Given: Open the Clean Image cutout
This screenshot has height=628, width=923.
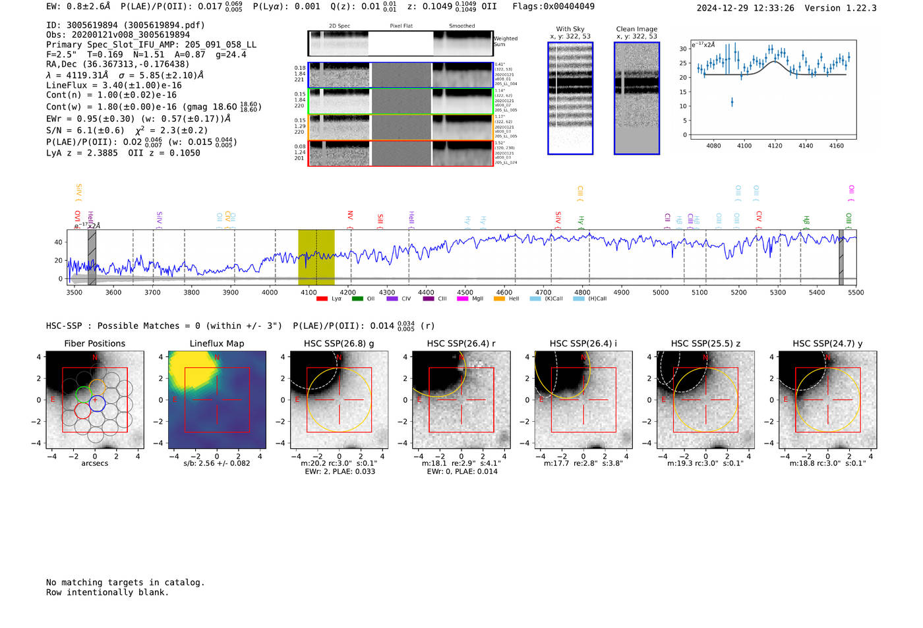Looking at the screenshot, I should click(x=637, y=98).
